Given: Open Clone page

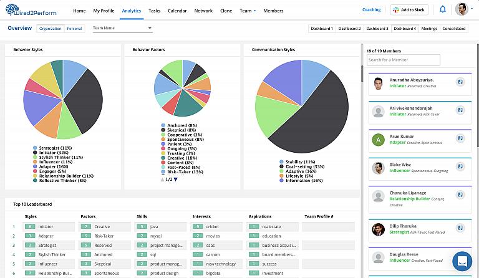Looking at the screenshot, I should [x=226, y=11].
